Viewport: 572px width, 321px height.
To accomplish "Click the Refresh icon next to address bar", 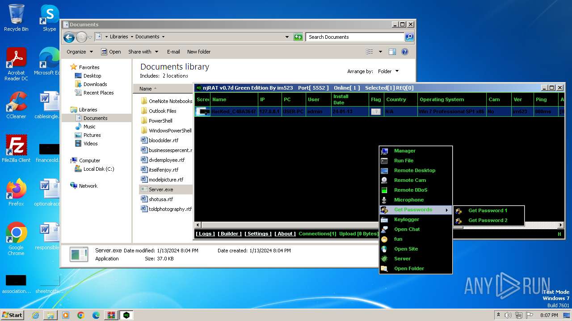I will 298,37.
